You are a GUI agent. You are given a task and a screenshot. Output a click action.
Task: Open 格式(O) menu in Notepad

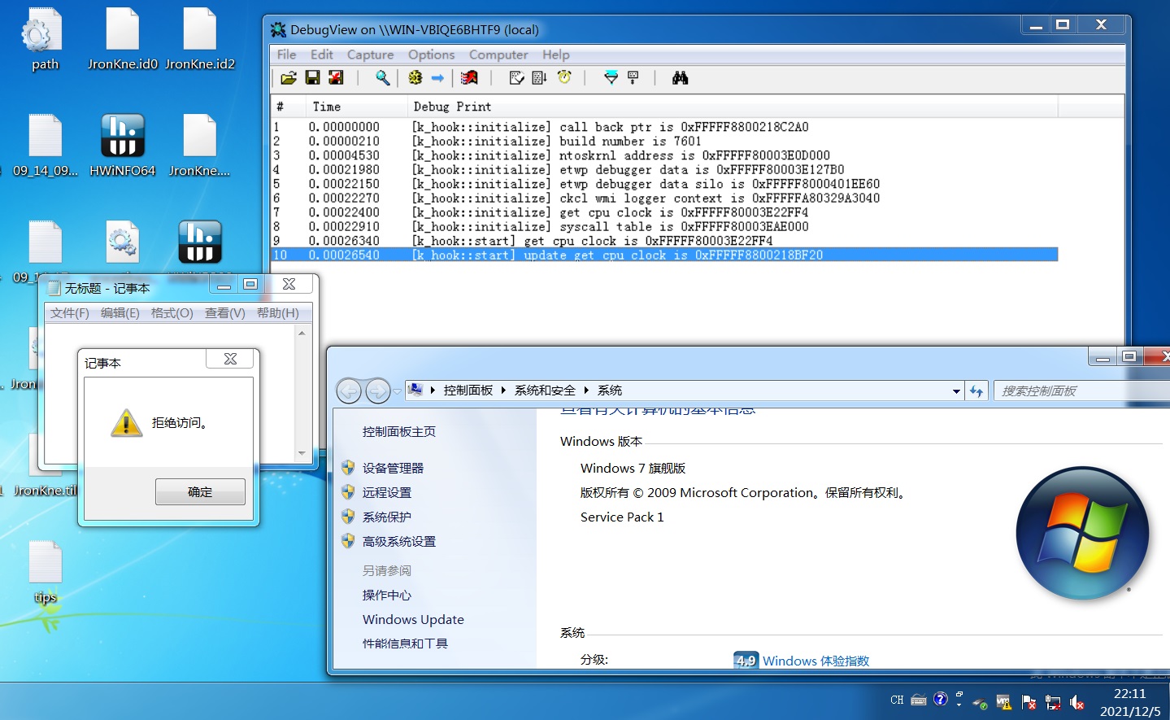172,313
